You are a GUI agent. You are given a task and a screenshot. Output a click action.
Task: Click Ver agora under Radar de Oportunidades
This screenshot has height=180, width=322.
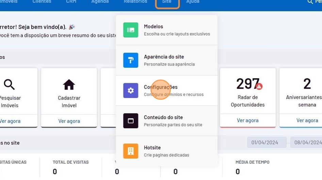point(247,120)
